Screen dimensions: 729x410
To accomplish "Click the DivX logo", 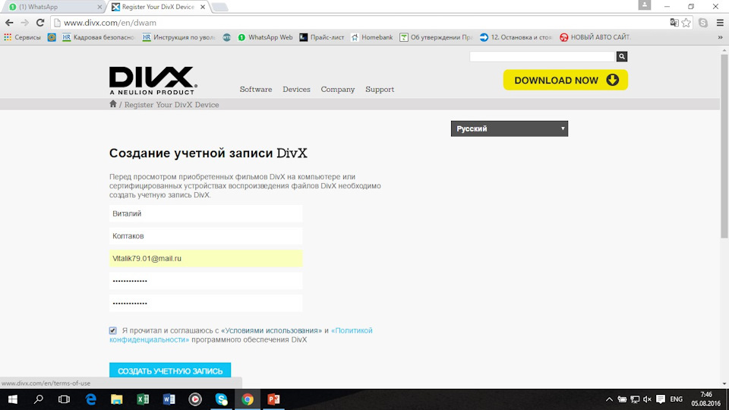I will point(153,80).
